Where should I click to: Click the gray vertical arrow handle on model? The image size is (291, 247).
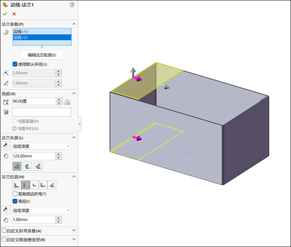pos(133,72)
